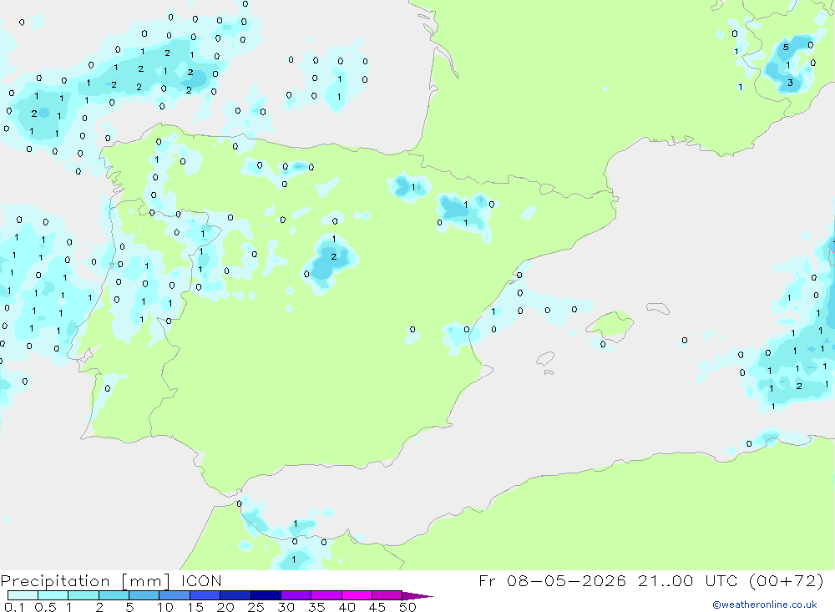Click the legend label '40'
Screen dimensions: 835x612
pos(347,607)
